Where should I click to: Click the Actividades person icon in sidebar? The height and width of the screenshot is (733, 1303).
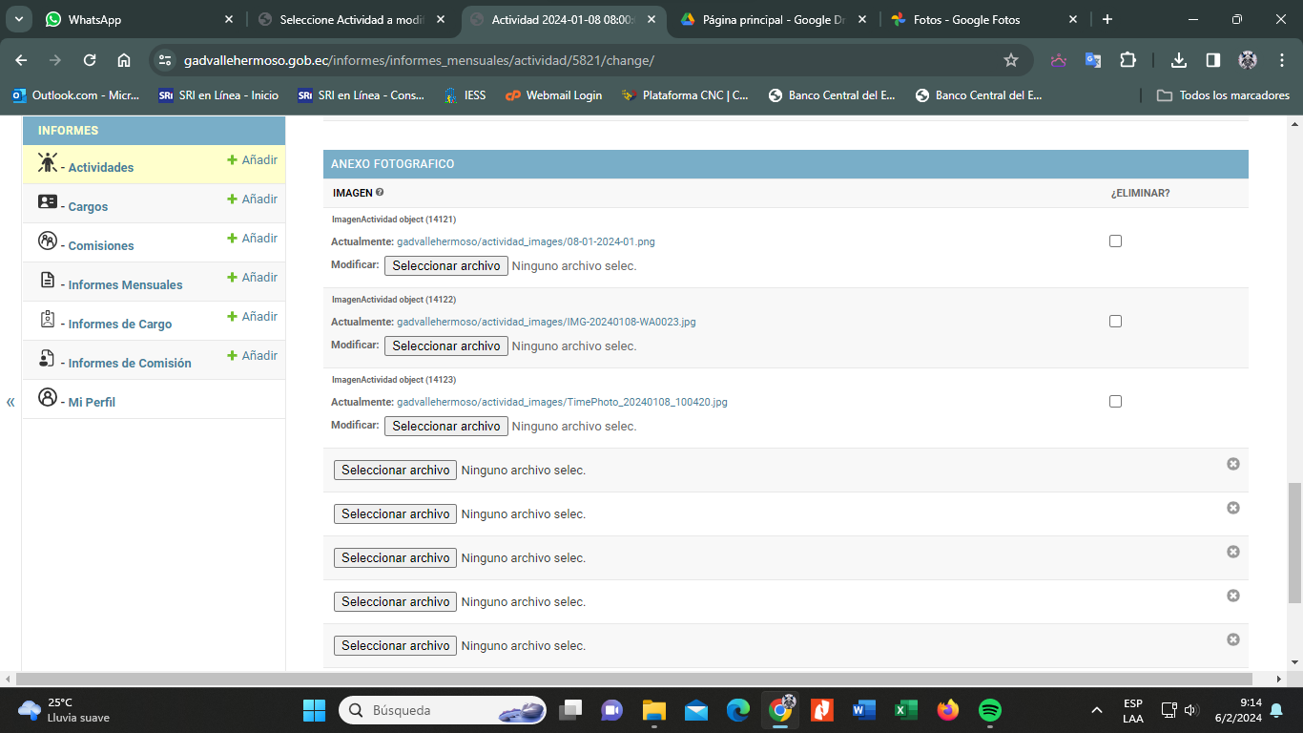click(48, 163)
